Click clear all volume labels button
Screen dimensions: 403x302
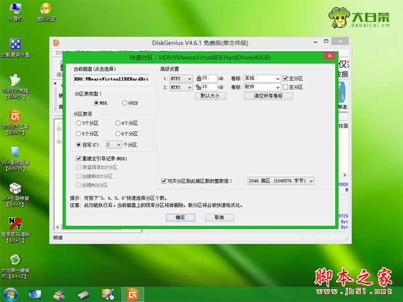coord(268,96)
